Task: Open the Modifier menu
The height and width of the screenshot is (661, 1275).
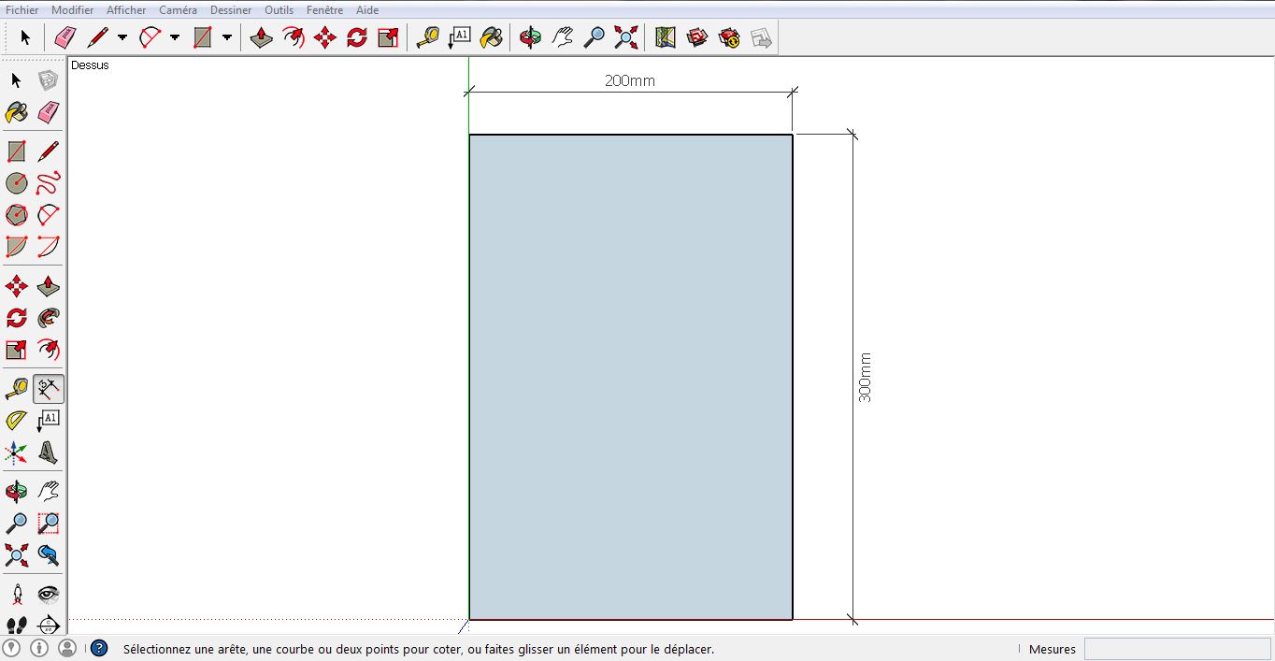Action: pos(73,10)
